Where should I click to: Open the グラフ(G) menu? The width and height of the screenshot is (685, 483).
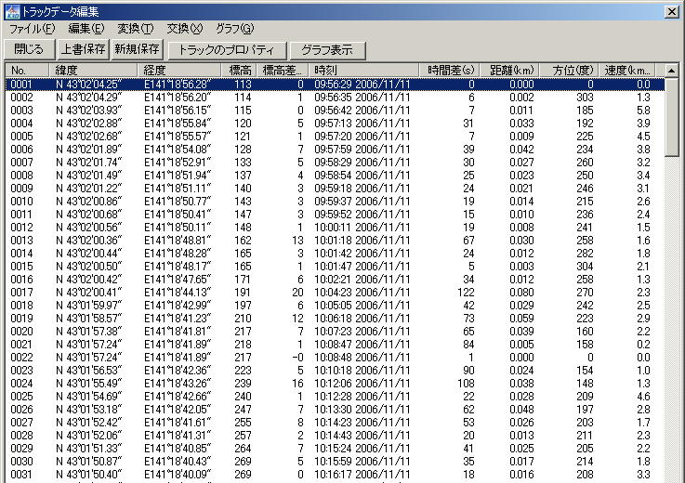point(233,29)
